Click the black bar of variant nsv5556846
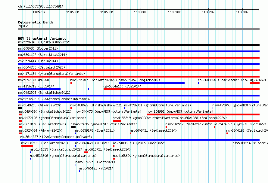268x183 pixels. [x=139, y=45]
